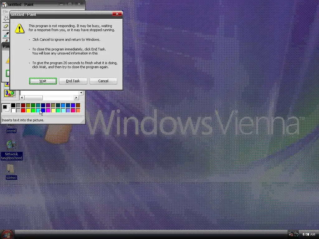This screenshot has width=319, height=239.
Task: Open the mypal desktop icon
Action: tap(11, 129)
